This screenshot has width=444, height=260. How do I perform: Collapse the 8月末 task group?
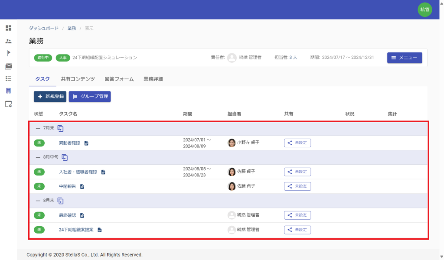pyautogui.click(x=38, y=201)
